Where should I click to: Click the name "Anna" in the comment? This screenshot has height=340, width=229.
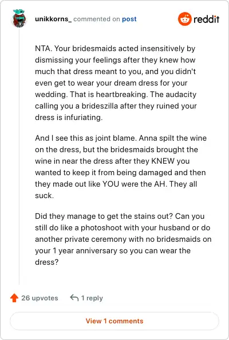[x=148, y=138]
